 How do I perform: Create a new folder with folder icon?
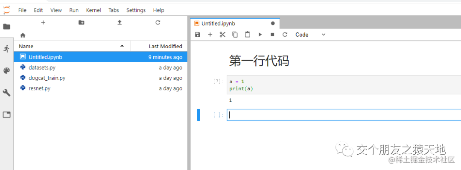point(82,22)
